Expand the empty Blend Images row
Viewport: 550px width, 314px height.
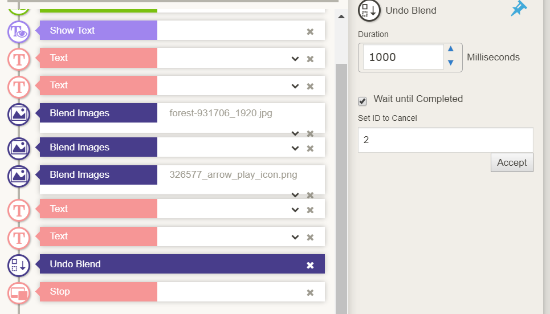tap(295, 148)
